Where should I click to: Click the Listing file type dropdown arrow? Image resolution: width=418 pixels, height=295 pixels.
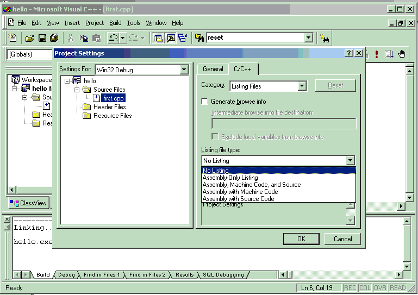(350, 160)
